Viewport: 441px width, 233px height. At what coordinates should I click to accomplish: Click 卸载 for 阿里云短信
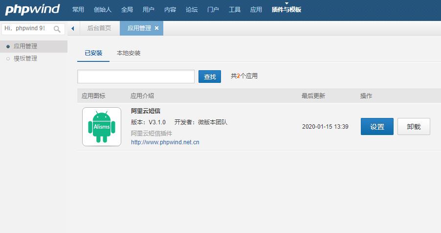pyautogui.click(x=414, y=126)
